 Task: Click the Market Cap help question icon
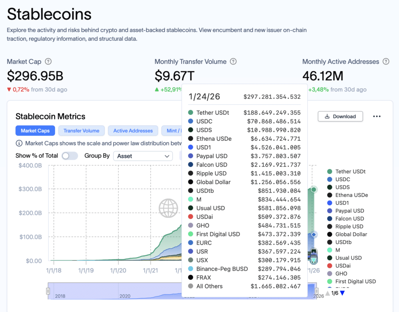[x=48, y=61]
